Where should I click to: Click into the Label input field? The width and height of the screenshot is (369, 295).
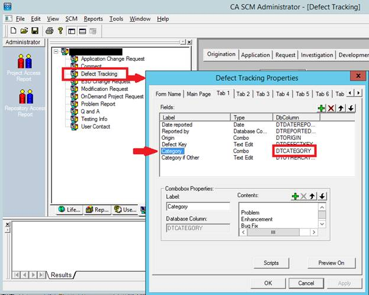coord(198,206)
